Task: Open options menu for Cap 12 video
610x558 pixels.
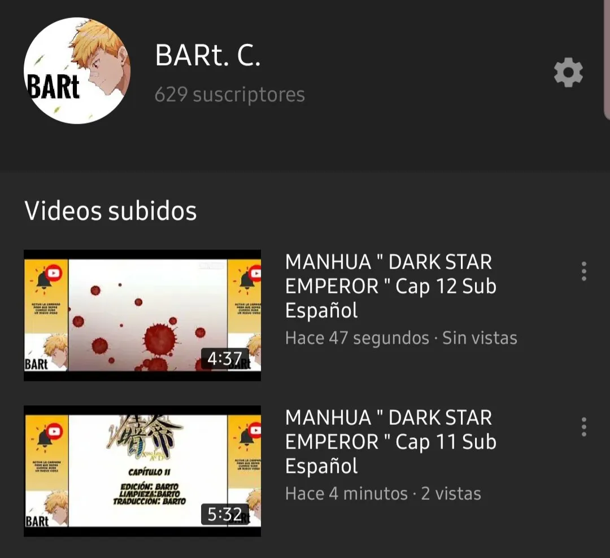Action: point(583,271)
